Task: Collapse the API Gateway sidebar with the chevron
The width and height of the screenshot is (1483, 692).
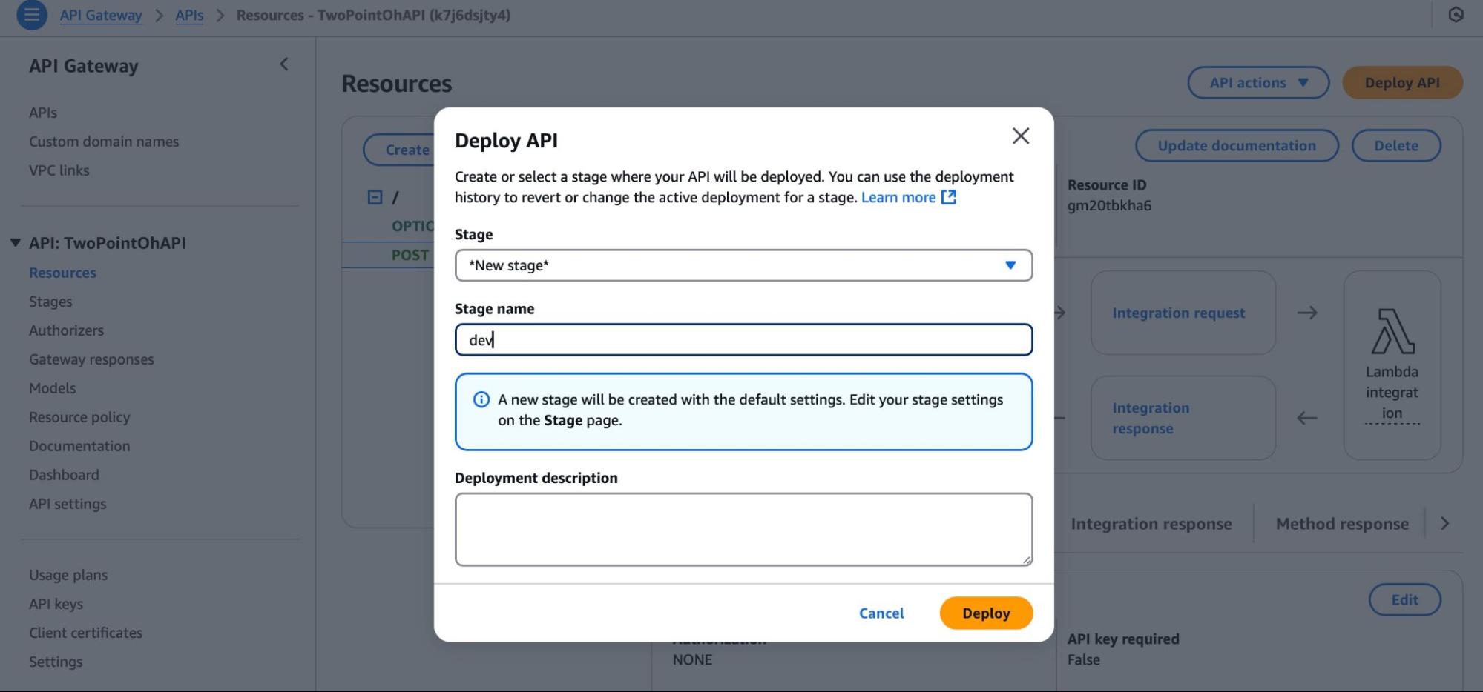Action: coord(284,64)
